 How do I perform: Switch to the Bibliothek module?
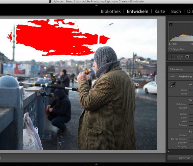tap(111, 11)
